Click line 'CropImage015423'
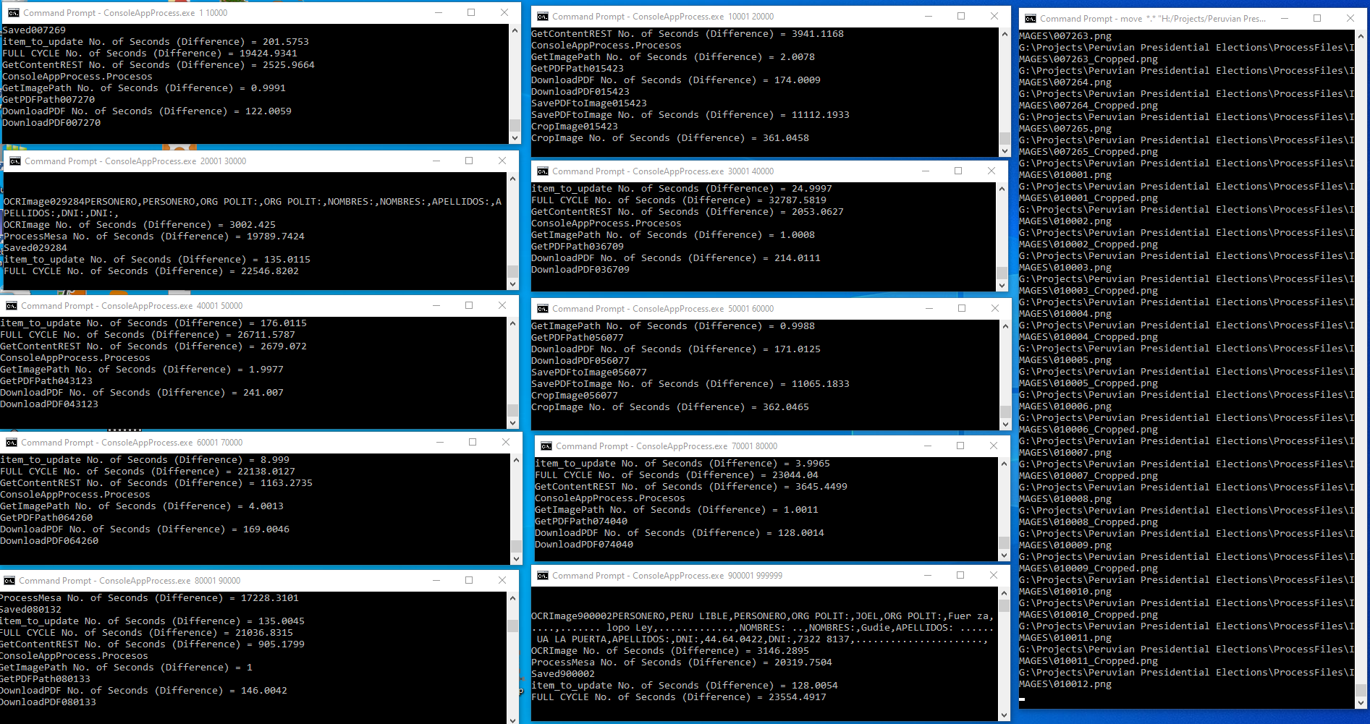 (x=575, y=127)
